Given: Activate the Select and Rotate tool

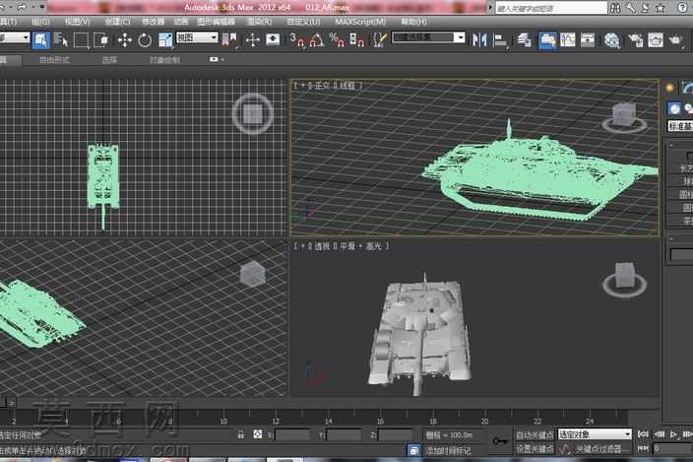Looking at the screenshot, I should [x=145, y=40].
